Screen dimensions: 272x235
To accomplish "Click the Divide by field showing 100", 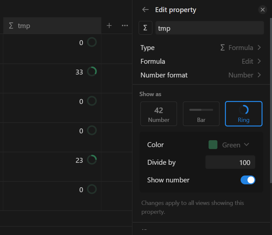I will point(230,162).
